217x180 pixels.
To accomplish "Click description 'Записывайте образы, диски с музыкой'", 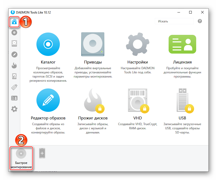I will click(93, 128).
